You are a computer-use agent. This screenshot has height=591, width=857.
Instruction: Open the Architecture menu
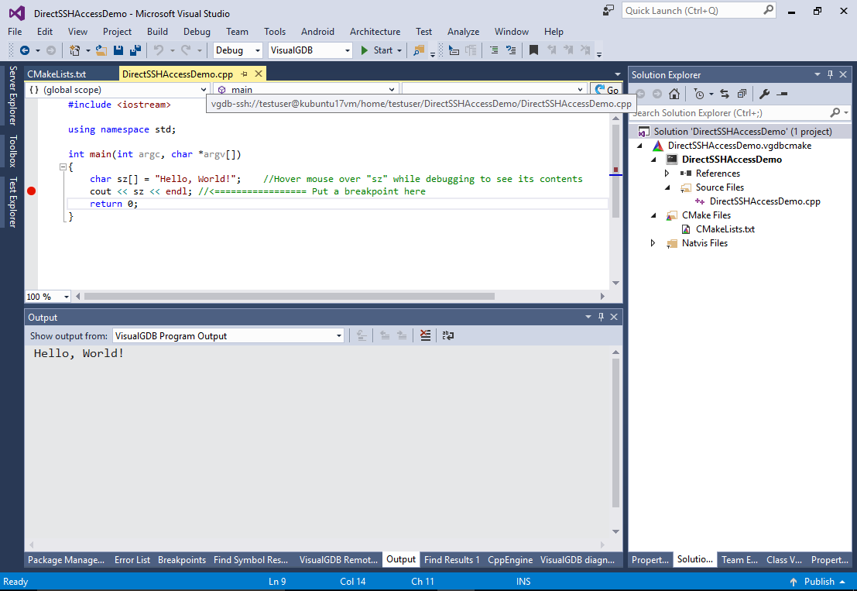[x=375, y=32]
